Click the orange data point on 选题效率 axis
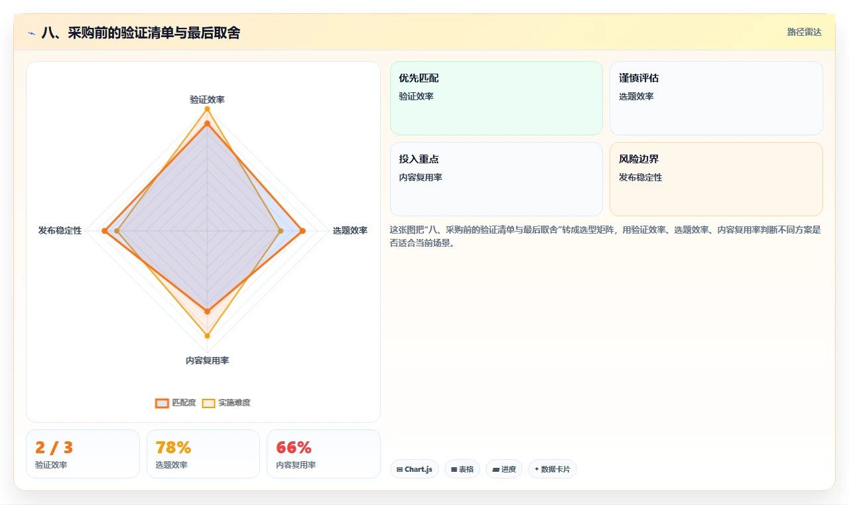The width and height of the screenshot is (849, 505). coord(302,231)
